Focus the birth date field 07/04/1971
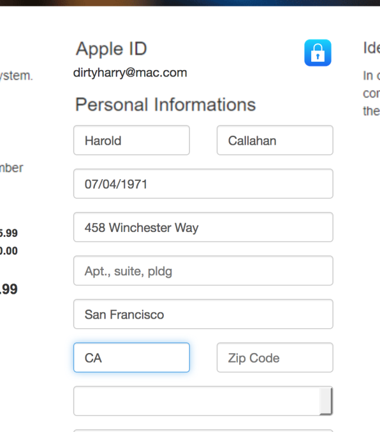380x432 pixels. [x=202, y=184]
